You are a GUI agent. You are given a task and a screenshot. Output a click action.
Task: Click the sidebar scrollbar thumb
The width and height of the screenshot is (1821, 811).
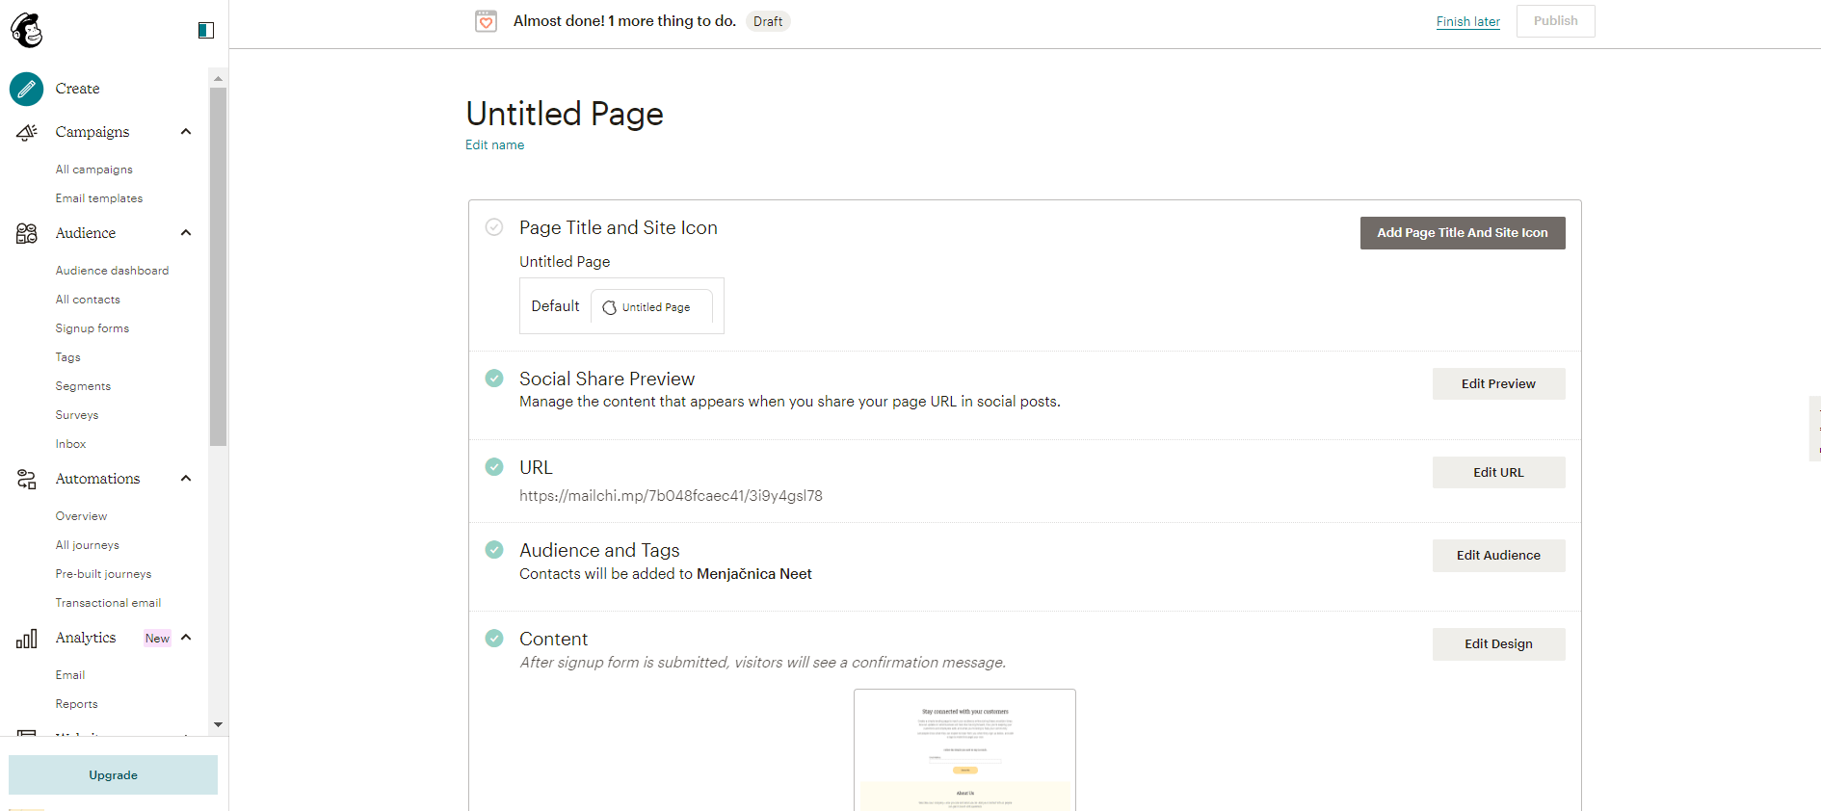218,267
